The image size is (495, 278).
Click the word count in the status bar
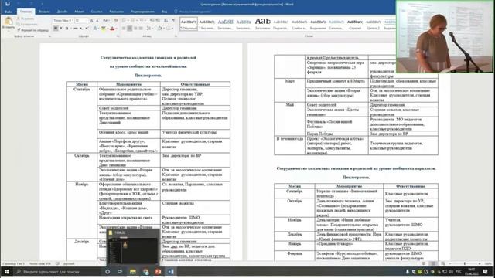tap(40, 263)
